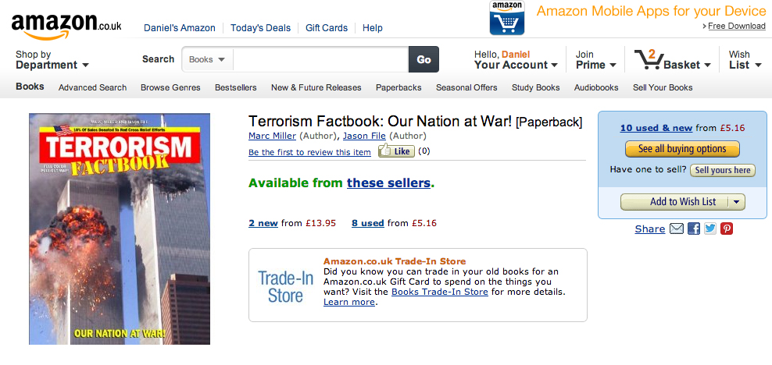
Task: Share the book on Facebook
Action: (x=693, y=229)
